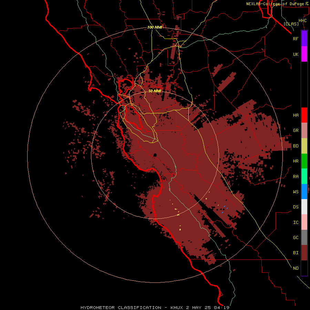Click the HA legend label
310x310 pixels.
pyautogui.click(x=296, y=115)
